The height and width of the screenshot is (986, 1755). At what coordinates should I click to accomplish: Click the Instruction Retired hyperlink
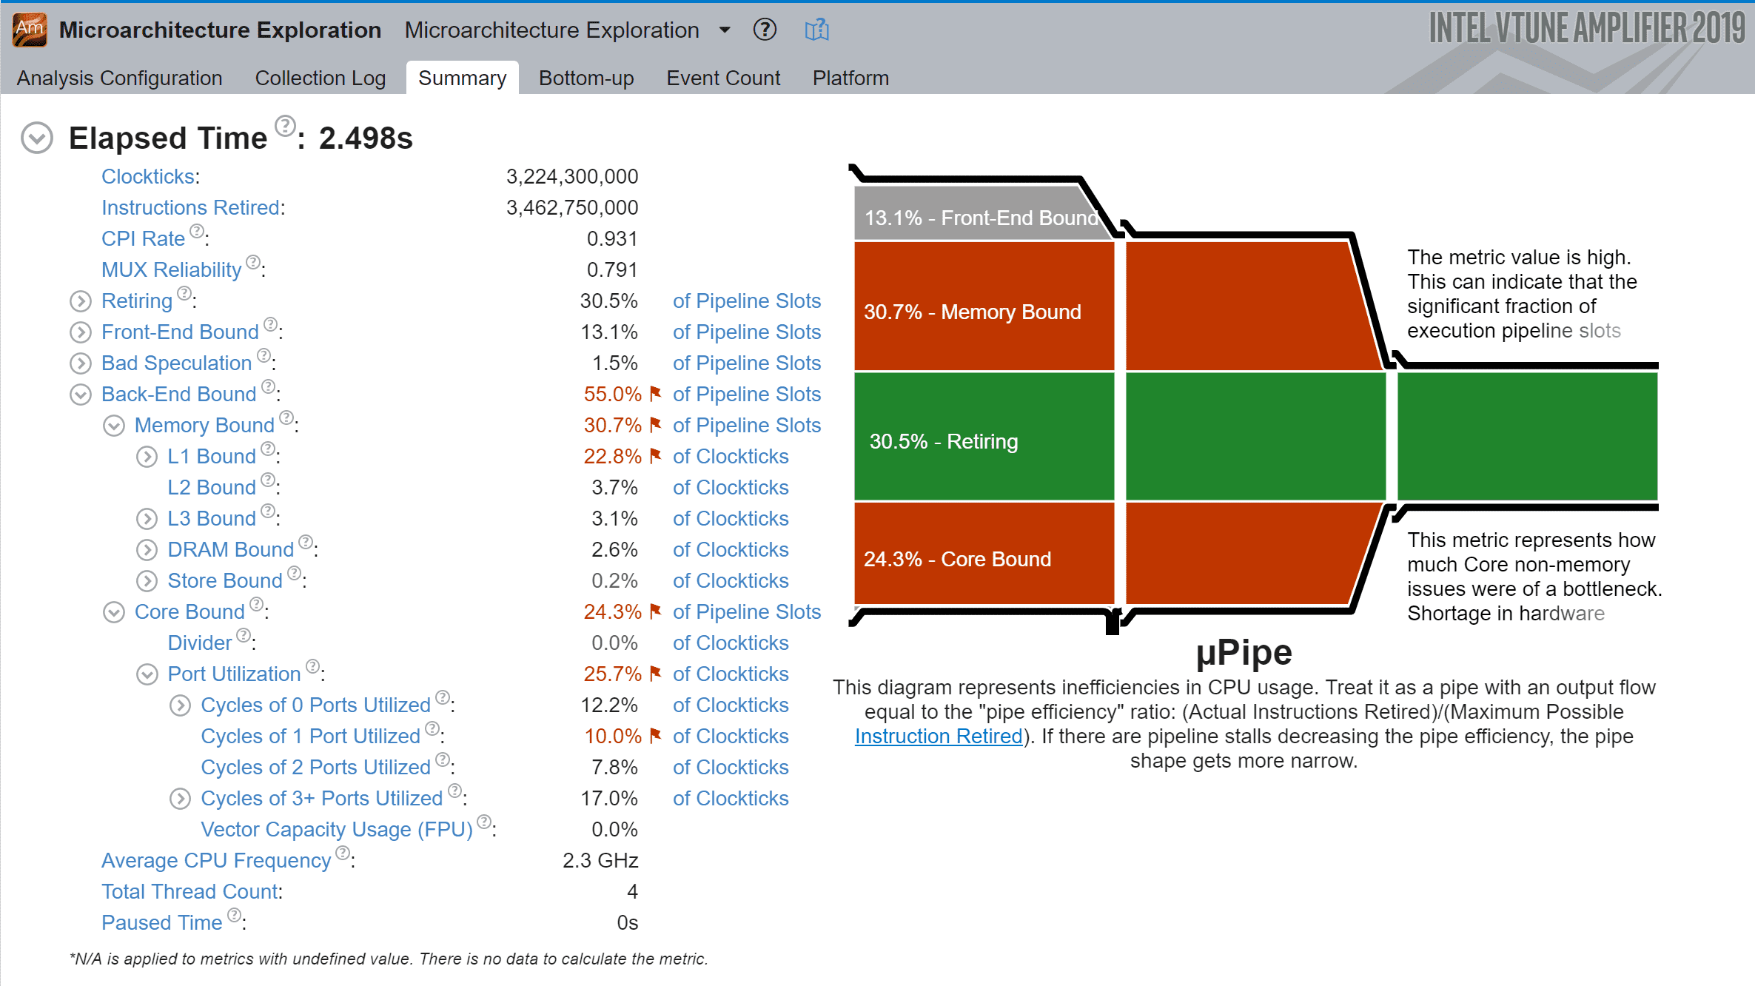click(937, 736)
